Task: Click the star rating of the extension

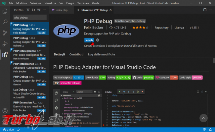Action: (140, 28)
